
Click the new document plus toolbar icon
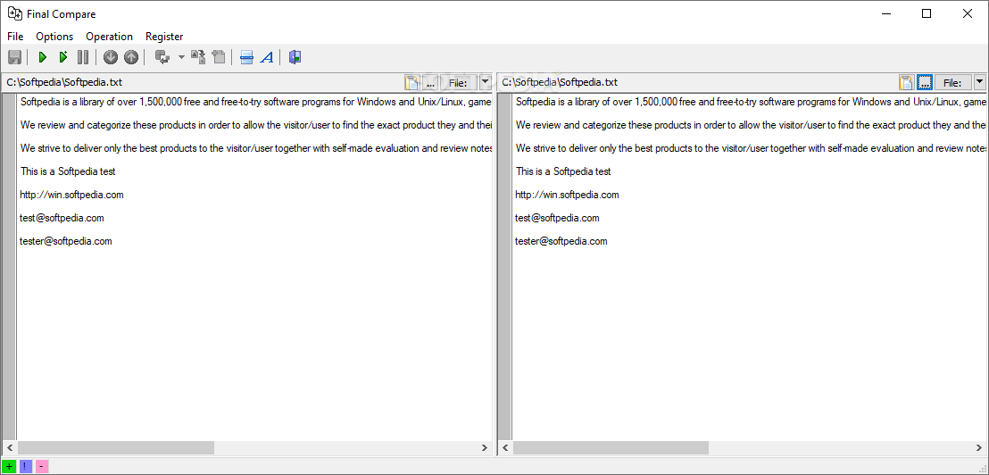point(219,57)
